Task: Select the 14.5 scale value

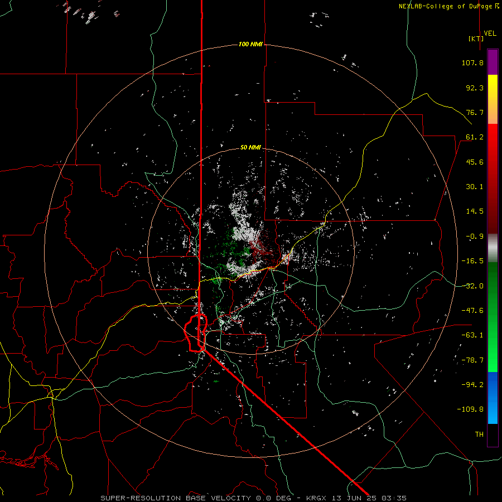Action: tap(475, 211)
